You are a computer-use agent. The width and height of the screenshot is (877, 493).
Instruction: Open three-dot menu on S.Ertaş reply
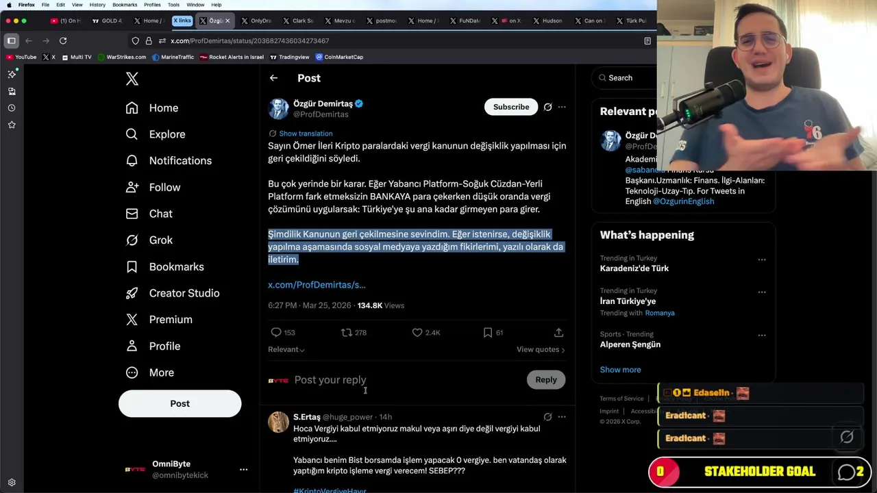562,417
